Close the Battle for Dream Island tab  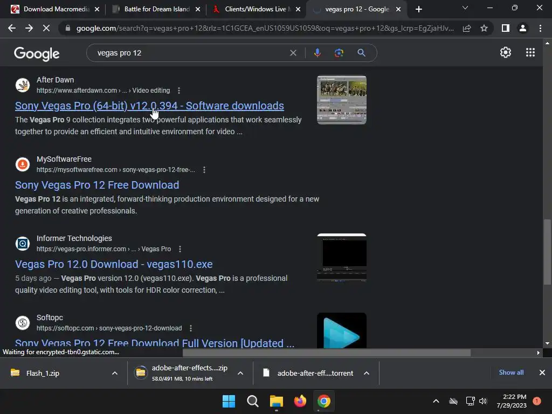tap(198, 9)
